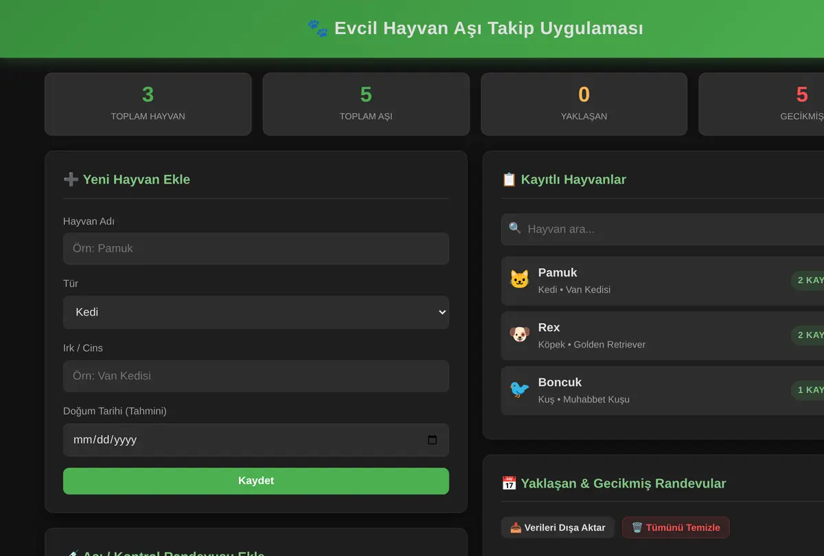Click the Hayvan ara search box
The width and height of the screenshot is (824, 556).
(663, 229)
